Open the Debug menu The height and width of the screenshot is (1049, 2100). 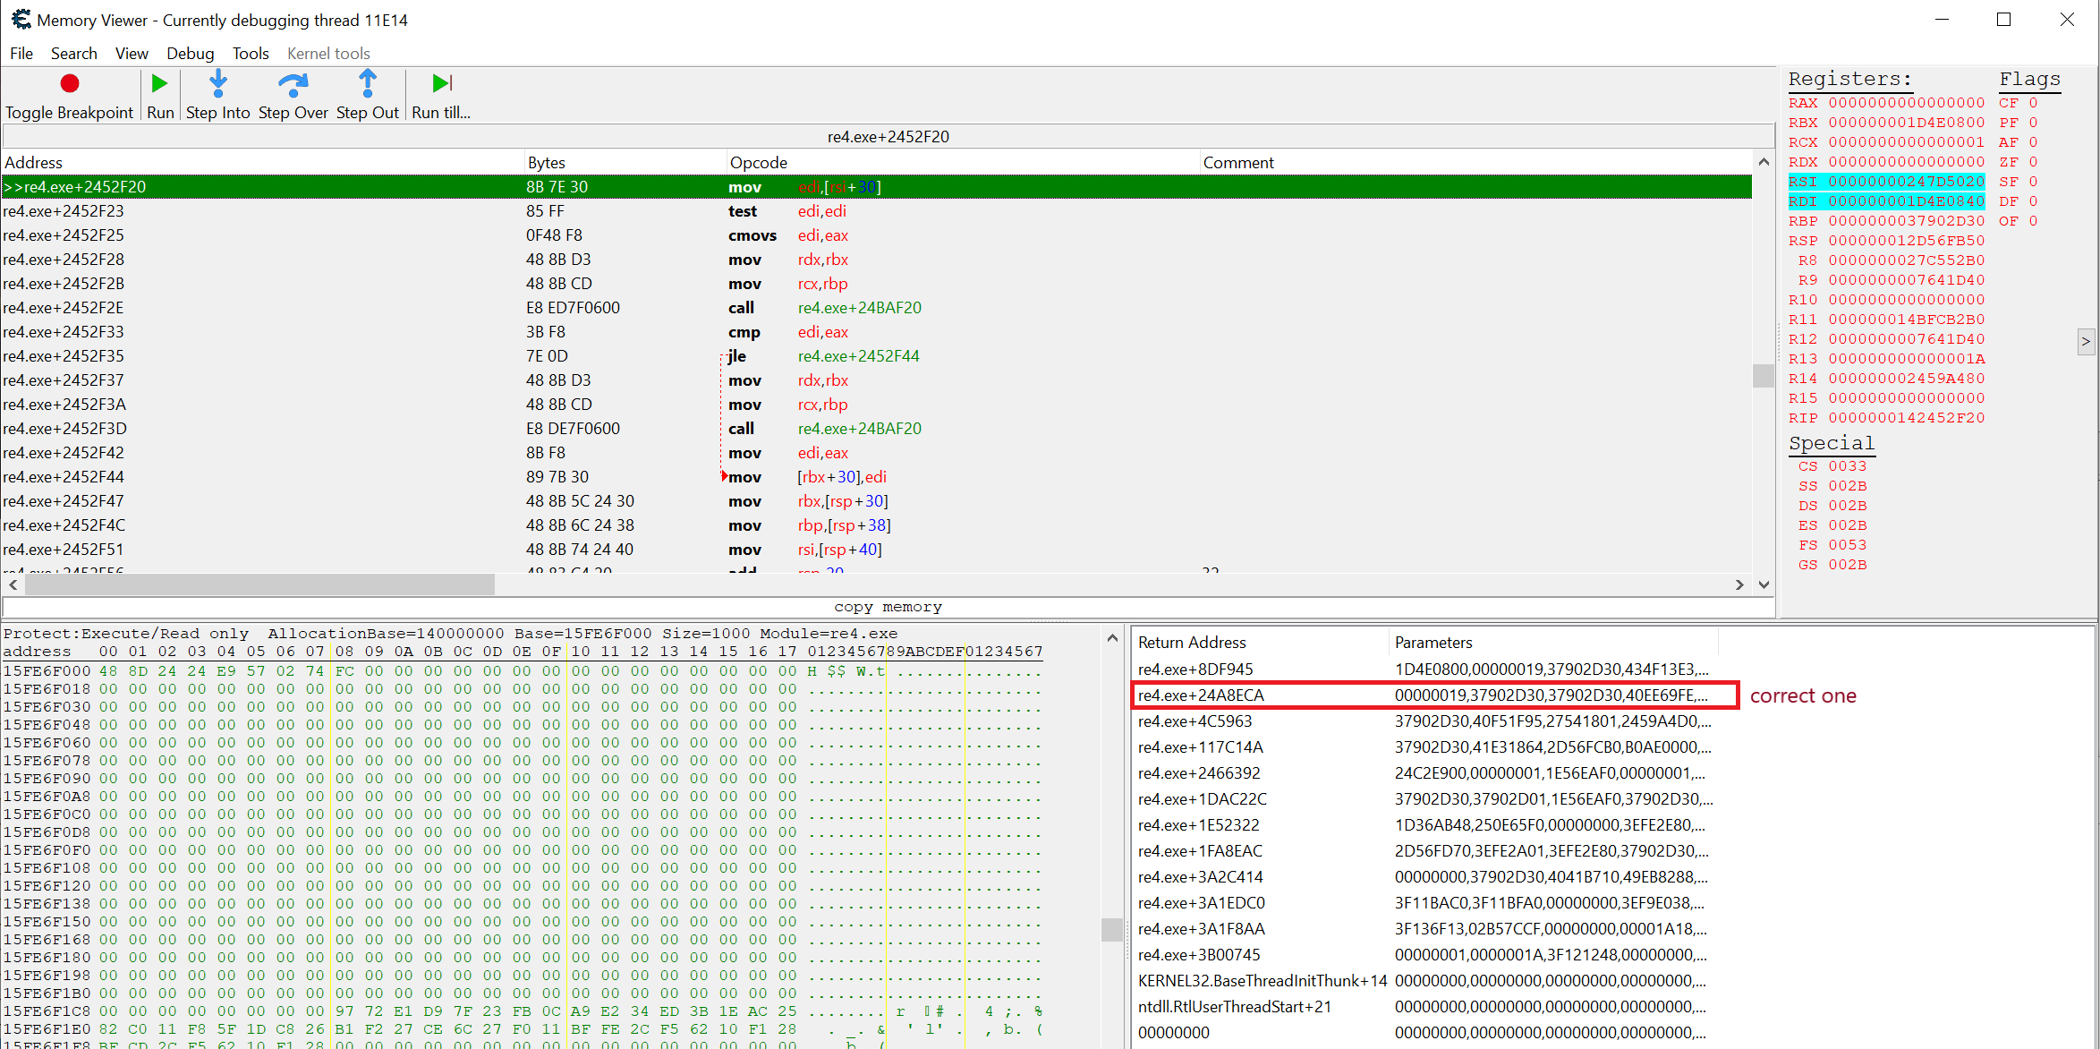pyautogui.click(x=190, y=54)
